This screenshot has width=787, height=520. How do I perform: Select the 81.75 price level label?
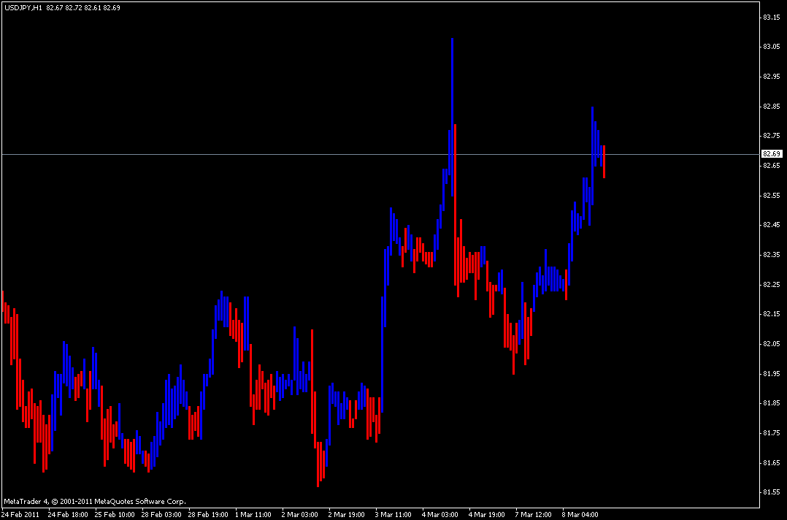[771, 432]
